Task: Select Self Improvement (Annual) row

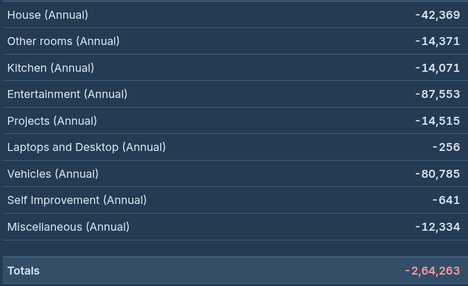Action: [x=77, y=200]
